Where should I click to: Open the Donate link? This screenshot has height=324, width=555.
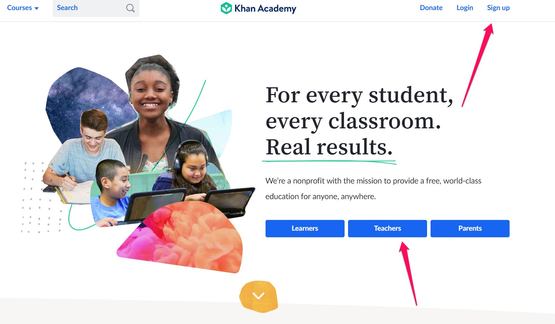pyautogui.click(x=431, y=8)
